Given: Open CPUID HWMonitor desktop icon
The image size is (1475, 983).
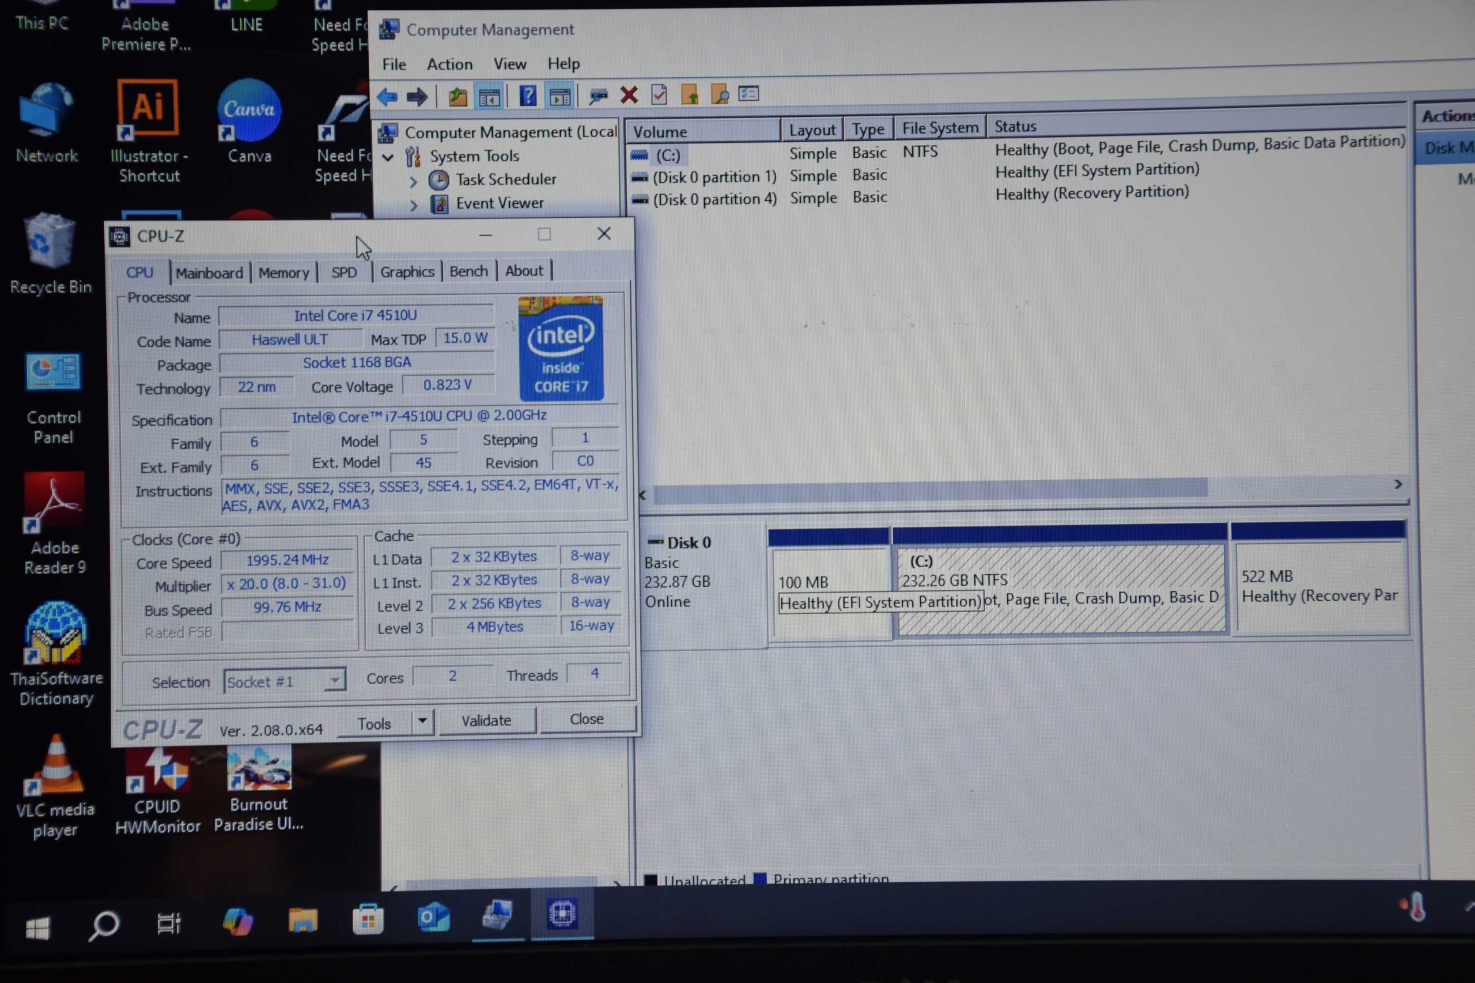Looking at the screenshot, I should (157, 791).
